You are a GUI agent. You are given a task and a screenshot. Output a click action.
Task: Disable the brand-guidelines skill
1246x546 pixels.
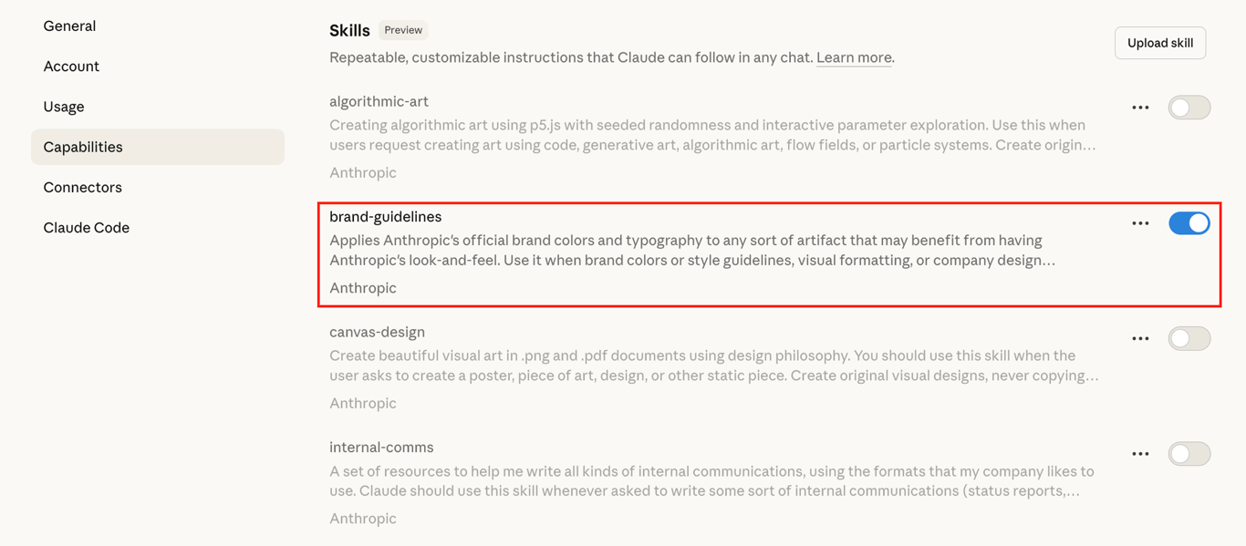pyautogui.click(x=1189, y=222)
